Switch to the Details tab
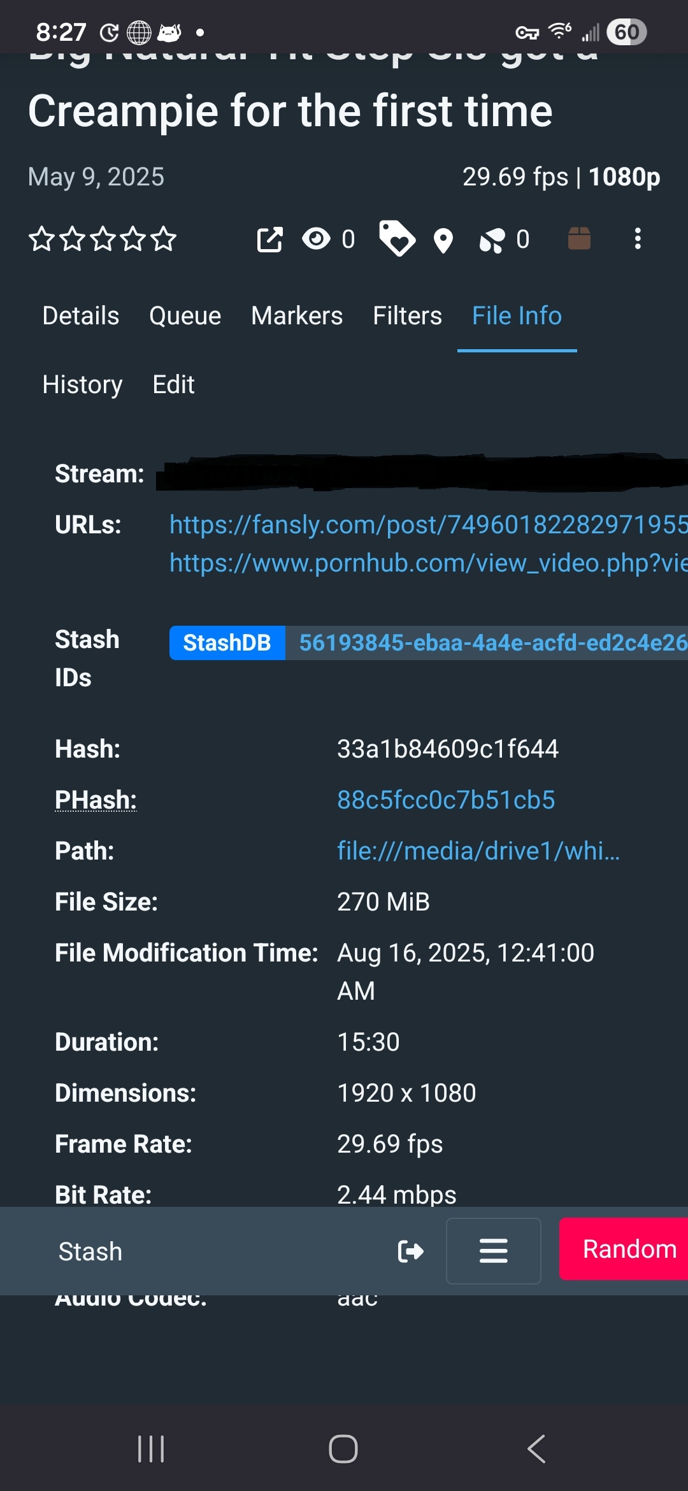 80,315
